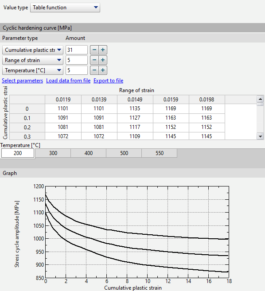The height and width of the screenshot is (291, 265).
Task: Select row header 0.3
Action: pos(27,137)
